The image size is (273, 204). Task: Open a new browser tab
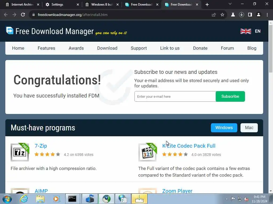(207, 5)
